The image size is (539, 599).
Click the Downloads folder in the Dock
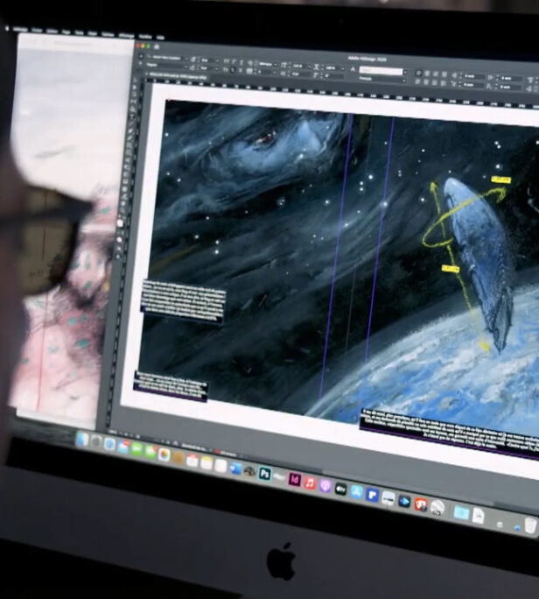tap(461, 511)
